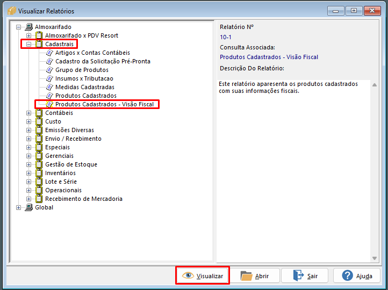
Task: Click report icon of Artigos x Contas Contábeis
Action: [x=50, y=53]
